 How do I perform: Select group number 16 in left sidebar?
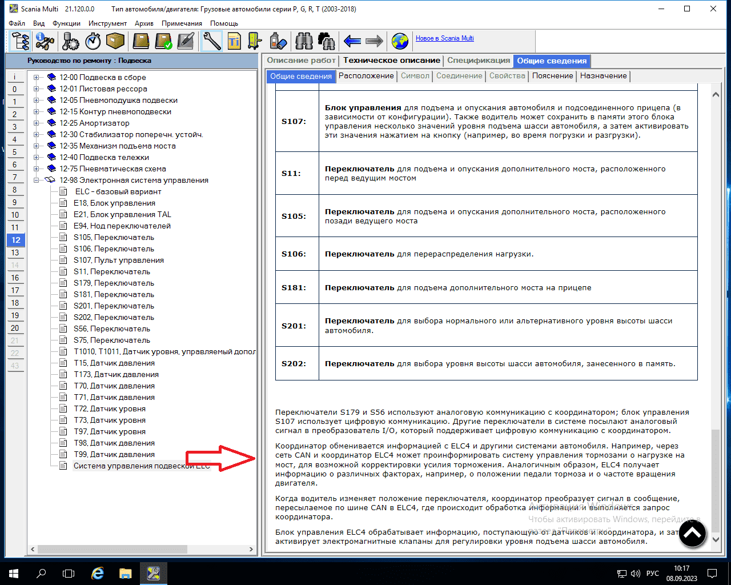click(x=15, y=278)
